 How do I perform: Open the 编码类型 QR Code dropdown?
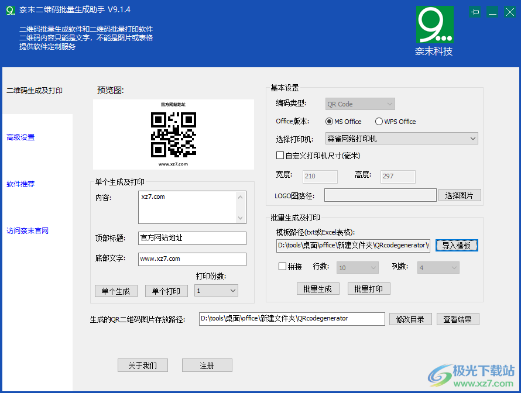[360, 104]
